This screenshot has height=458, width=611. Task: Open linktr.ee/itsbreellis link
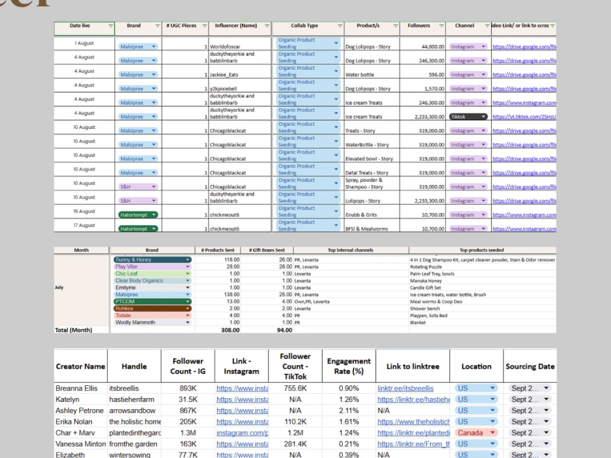(x=405, y=388)
